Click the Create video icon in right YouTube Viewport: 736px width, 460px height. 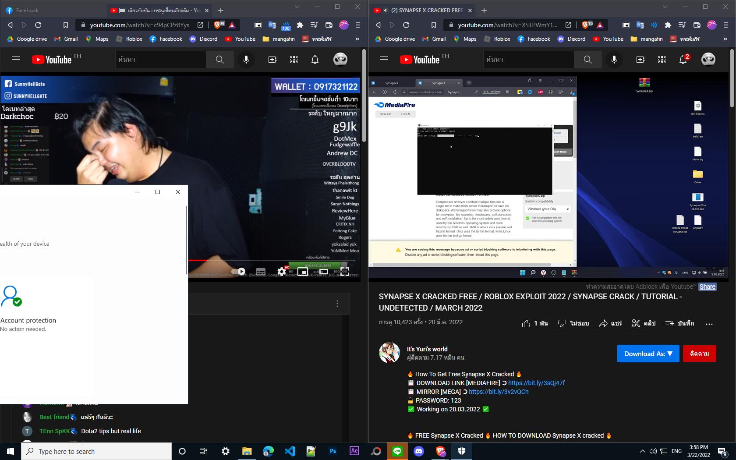click(640, 60)
